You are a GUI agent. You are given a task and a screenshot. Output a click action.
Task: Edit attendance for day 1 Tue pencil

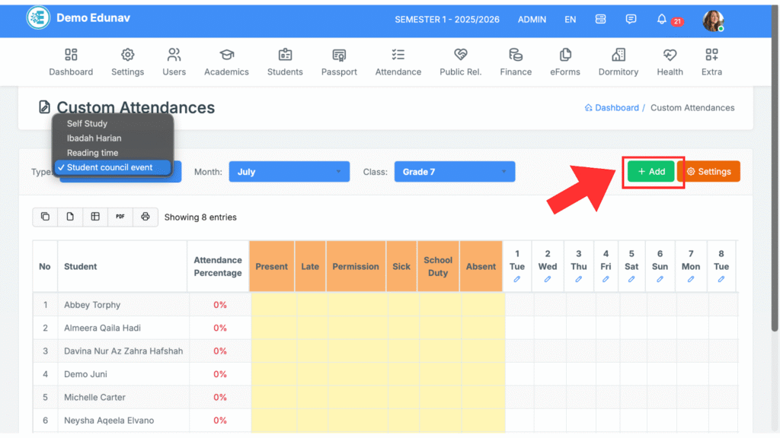517,280
